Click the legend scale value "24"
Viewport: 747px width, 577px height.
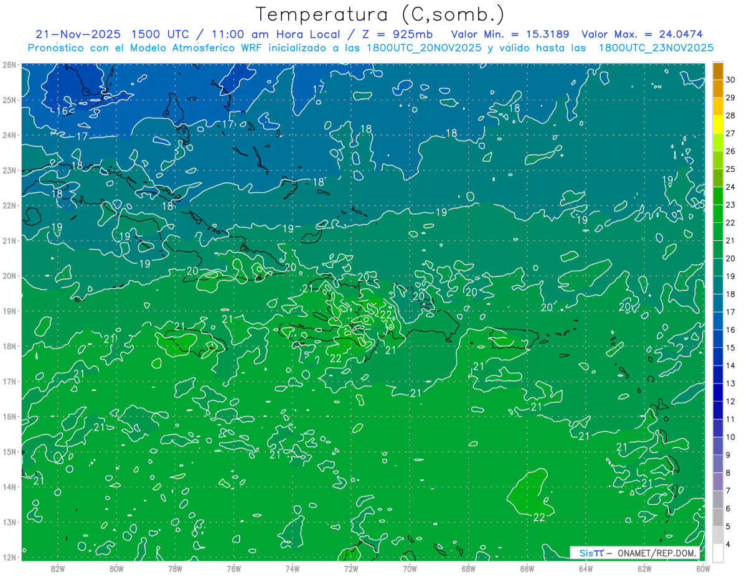pos(730,187)
